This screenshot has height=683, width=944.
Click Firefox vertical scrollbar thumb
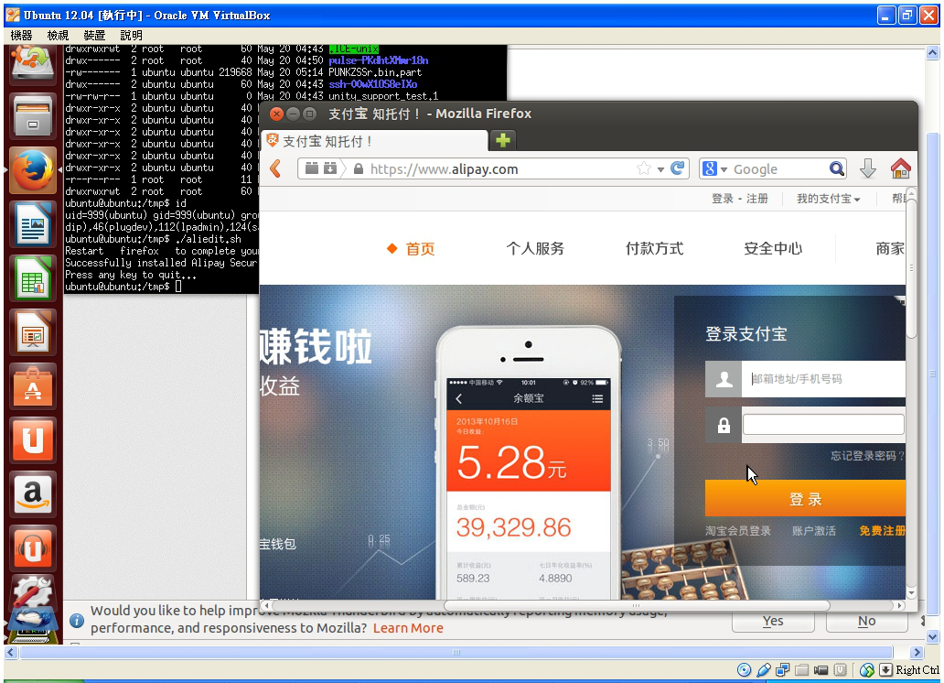point(911,268)
